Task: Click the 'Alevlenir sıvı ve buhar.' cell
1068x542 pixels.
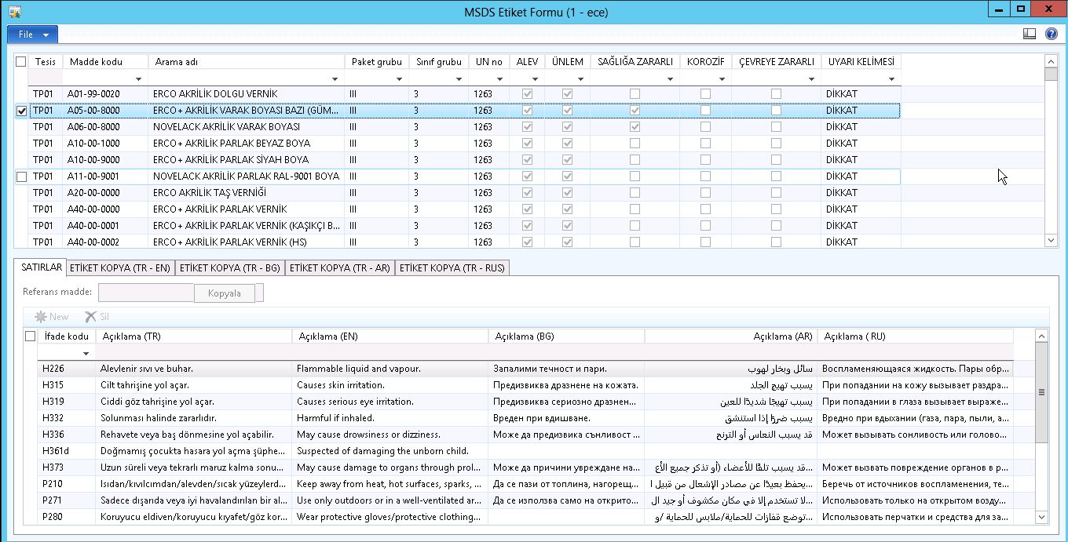Action: click(x=193, y=369)
